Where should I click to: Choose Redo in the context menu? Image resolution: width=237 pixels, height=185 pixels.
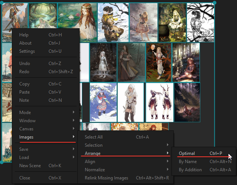tap(46, 72)
